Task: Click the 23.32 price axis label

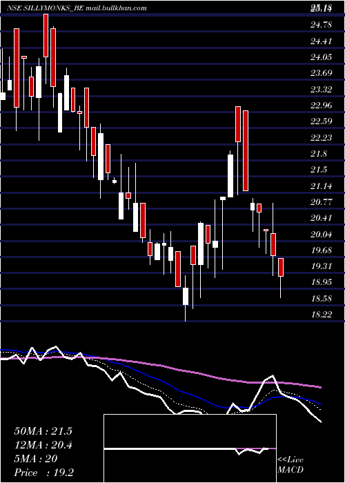Action: tap(322, 89)
